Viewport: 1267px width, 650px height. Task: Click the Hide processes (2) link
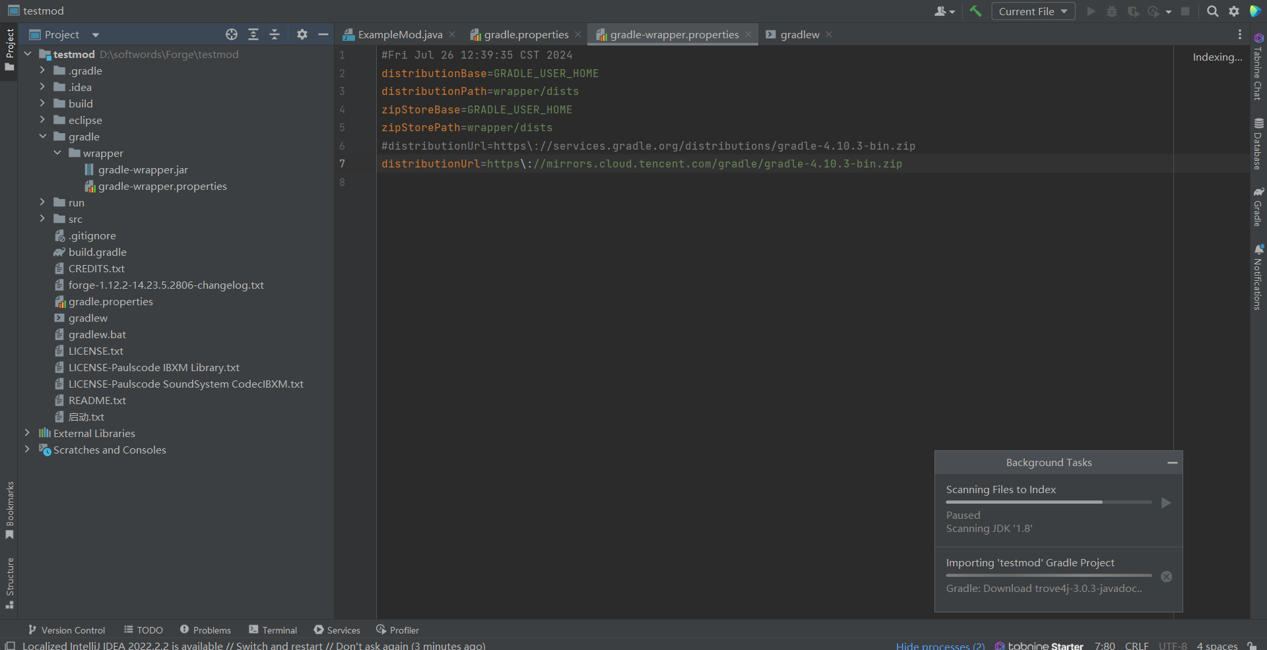tap(940, 645)
